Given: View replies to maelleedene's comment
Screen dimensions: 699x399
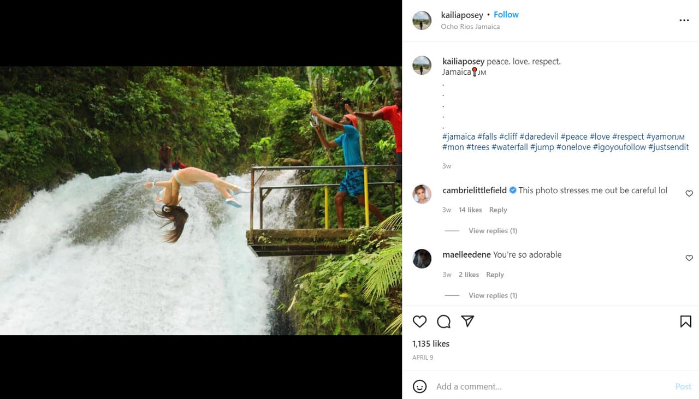Looking at the screenshot, I should (x=493, y=295).
